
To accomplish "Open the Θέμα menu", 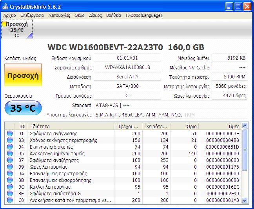I will click(79, 16).
